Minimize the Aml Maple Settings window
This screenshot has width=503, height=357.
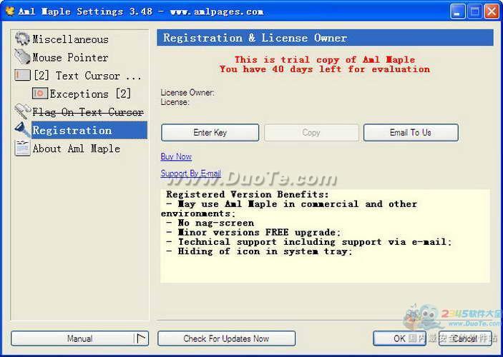click(x=457, y=12)
